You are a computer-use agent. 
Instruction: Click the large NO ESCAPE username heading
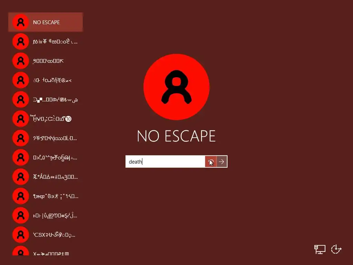[x=176, y=136]
